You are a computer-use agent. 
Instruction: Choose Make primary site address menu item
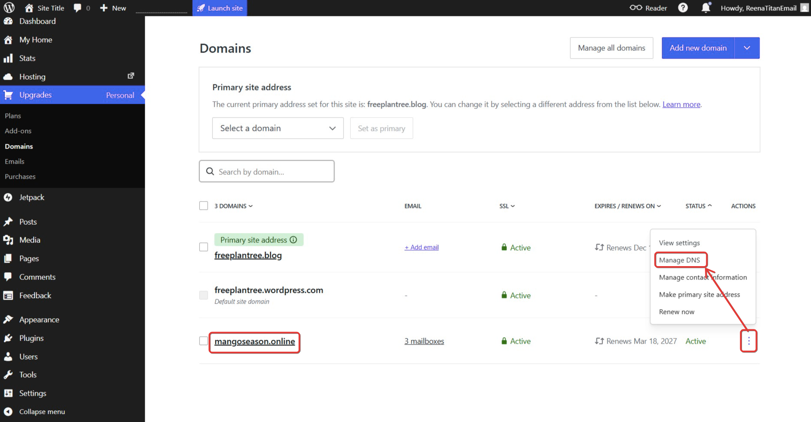[699, 295]
